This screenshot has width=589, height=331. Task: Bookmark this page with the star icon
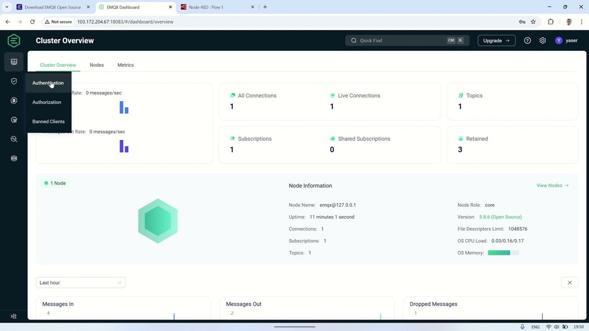pos(533,22)
